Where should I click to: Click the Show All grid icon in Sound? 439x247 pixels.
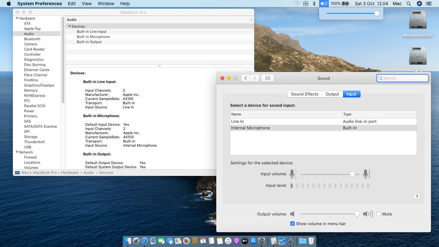(267, 78)
